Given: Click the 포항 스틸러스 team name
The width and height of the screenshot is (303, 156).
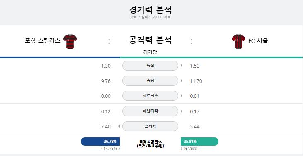Looking at the screenshot, I should pos(43,41).
